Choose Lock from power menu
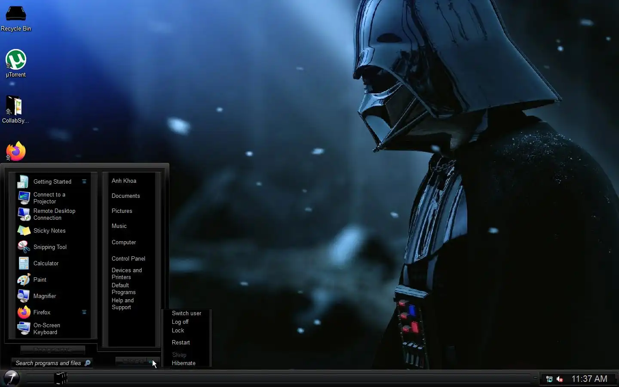 (x=178, y=330)
